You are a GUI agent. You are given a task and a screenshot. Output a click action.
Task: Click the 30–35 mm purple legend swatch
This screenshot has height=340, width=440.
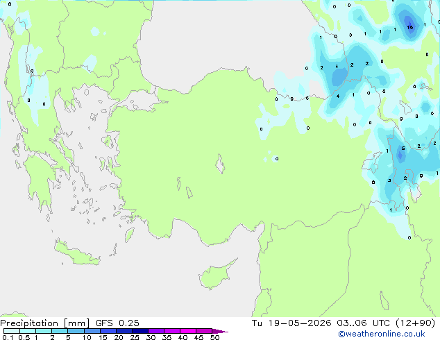tap(156, 331)
